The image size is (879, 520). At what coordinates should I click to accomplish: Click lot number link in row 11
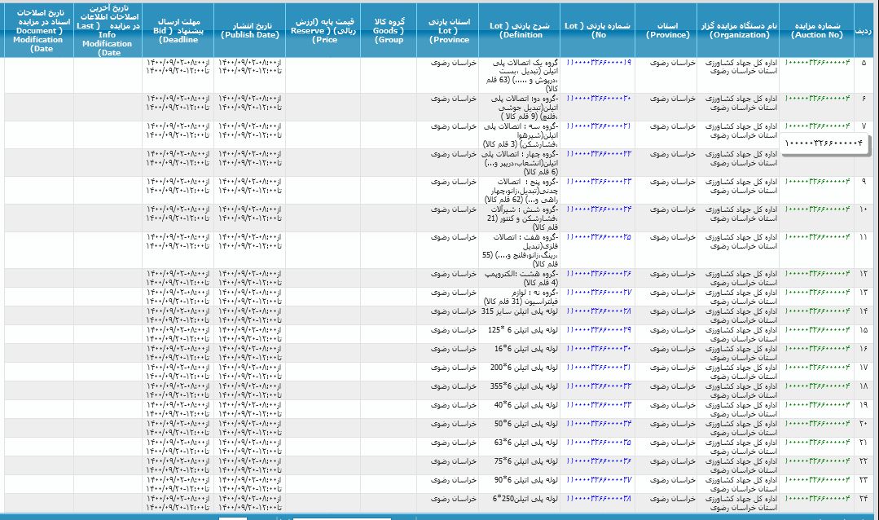[599, 236]
